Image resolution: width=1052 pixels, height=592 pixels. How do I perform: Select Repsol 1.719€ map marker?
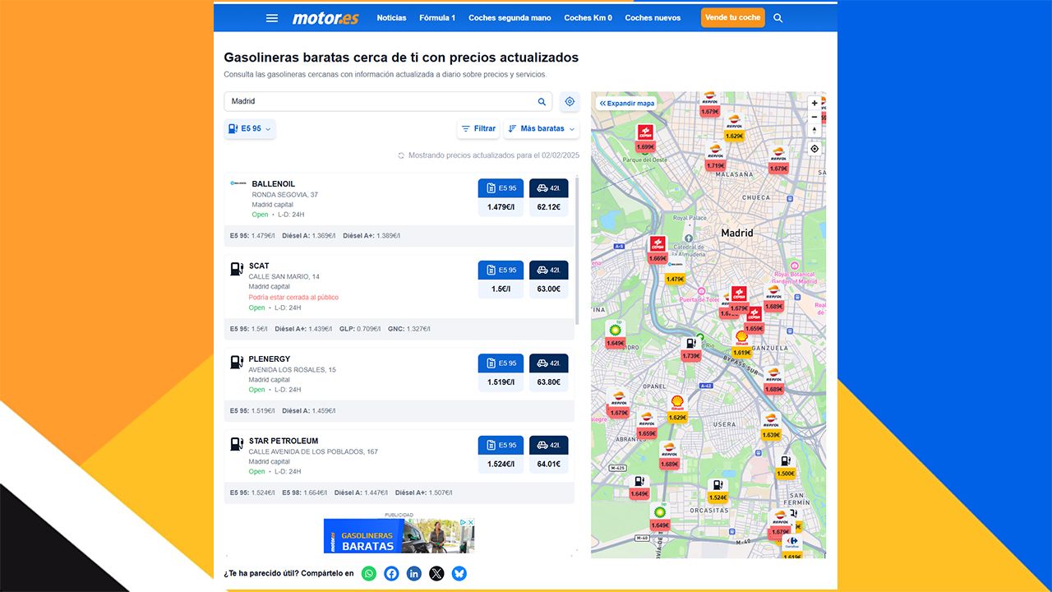(x=715, y=157)
